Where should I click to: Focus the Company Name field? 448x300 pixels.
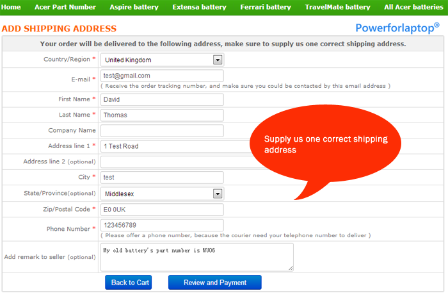click(x=161, y=131)
